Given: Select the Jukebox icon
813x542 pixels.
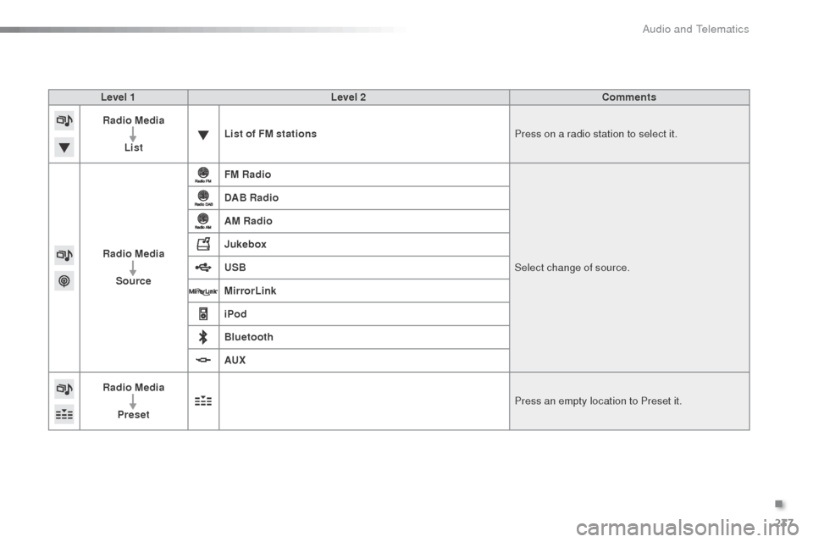Looking at the screenshot, I should 203,244.
